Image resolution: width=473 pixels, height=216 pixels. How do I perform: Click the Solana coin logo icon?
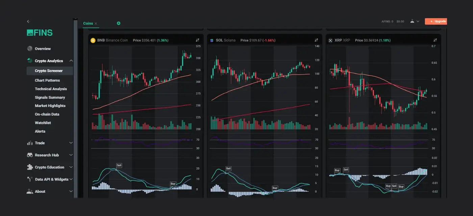click(212, 40)
